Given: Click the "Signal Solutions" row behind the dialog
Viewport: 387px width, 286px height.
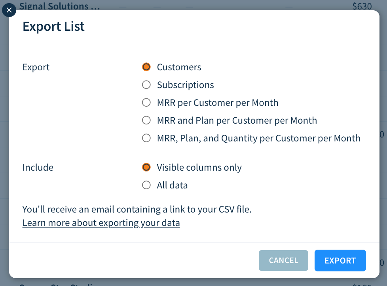Looking at the screenshot, I should pyautogui.click(x=59, y=6).
